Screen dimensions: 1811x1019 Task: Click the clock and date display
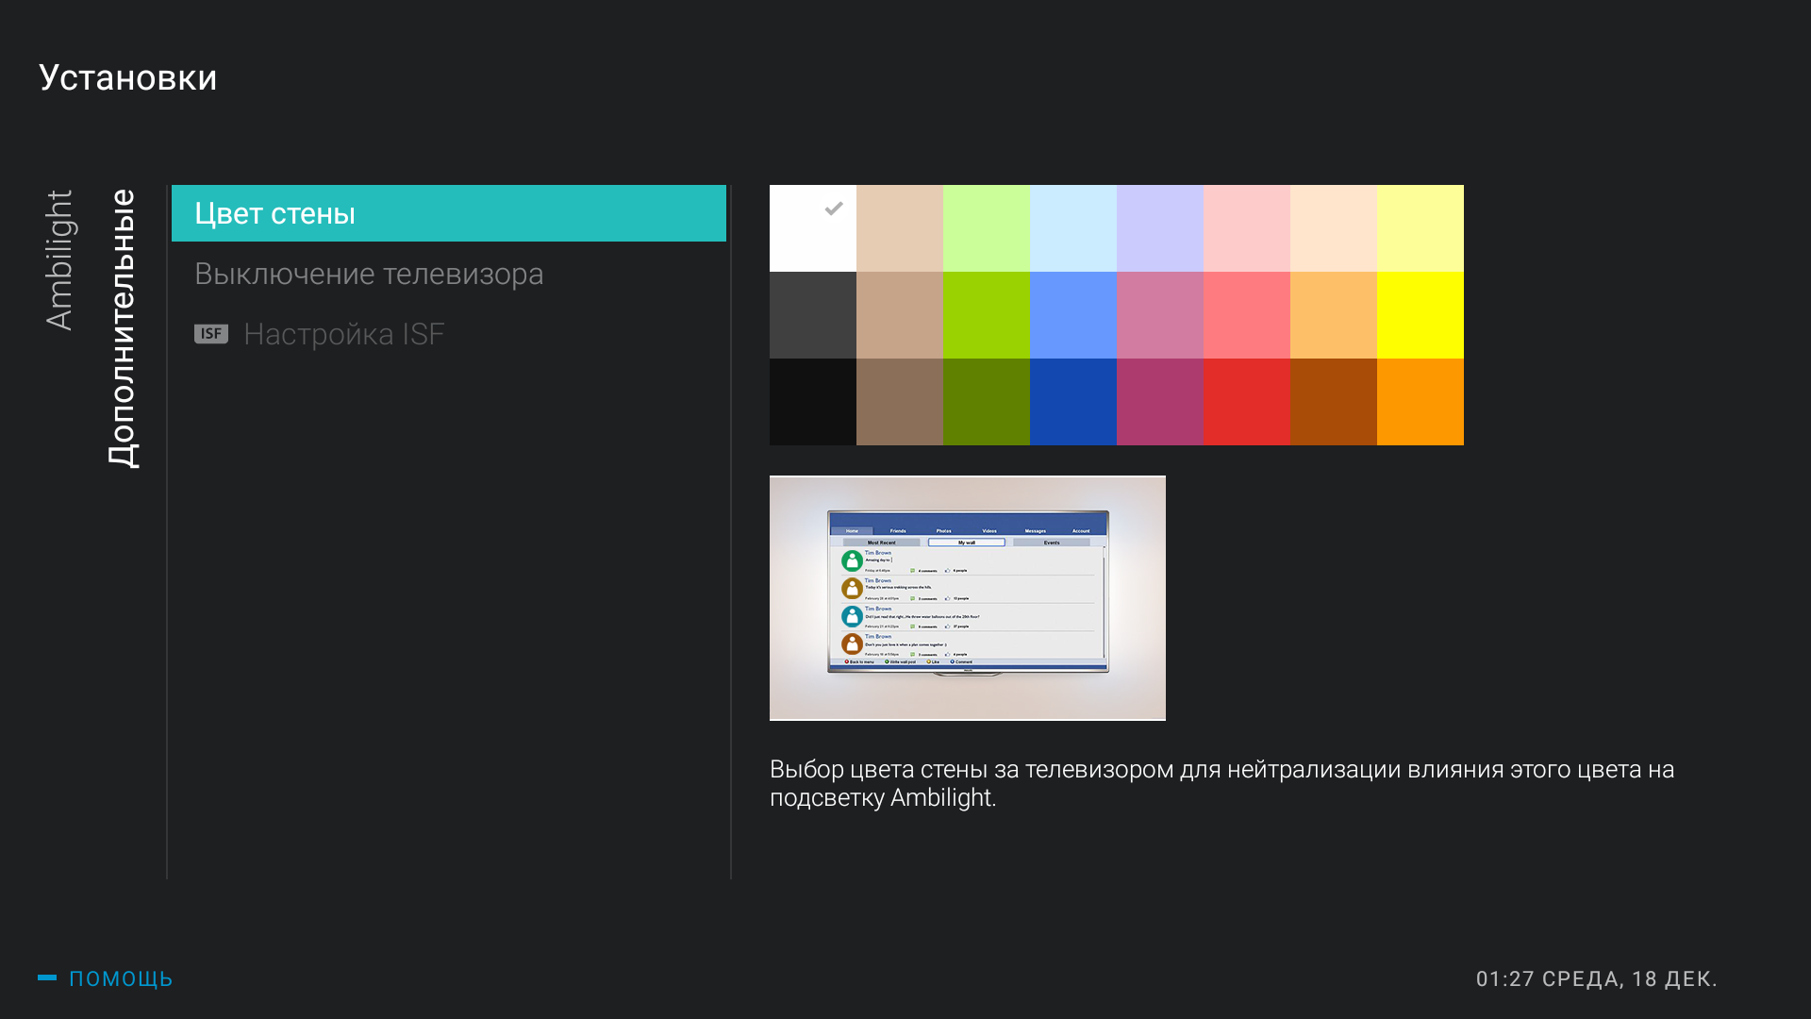click(x=1596, y=979)
